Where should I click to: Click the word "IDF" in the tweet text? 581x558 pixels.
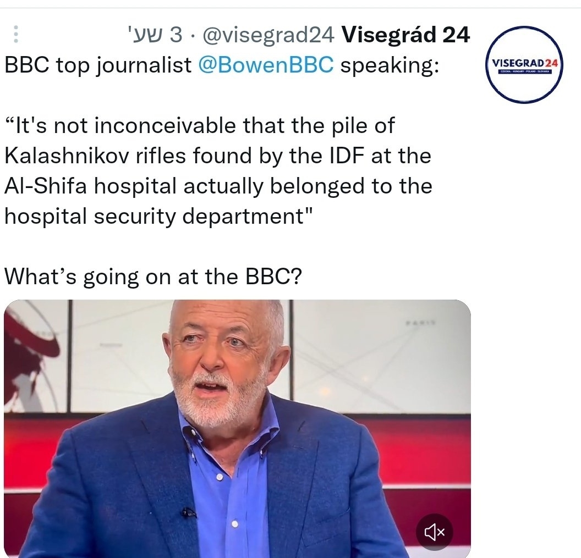[x=348, y=156]
